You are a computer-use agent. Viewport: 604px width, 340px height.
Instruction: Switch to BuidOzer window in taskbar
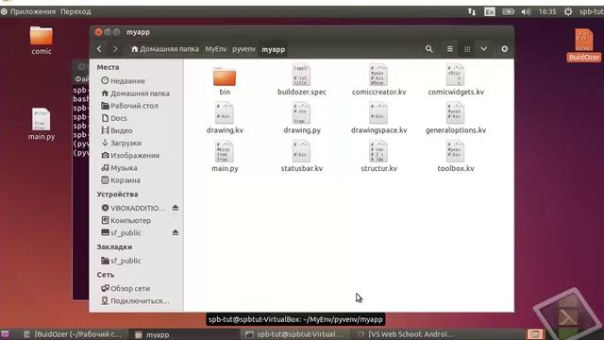coord(73,334)
